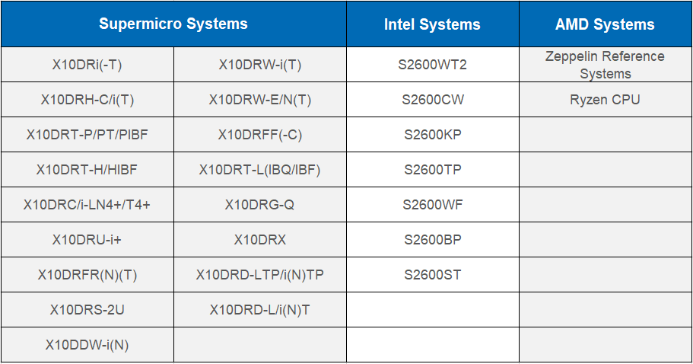
Task: Select the X10DRW-E/N(T) entry
Action: (x=260, y=100)
